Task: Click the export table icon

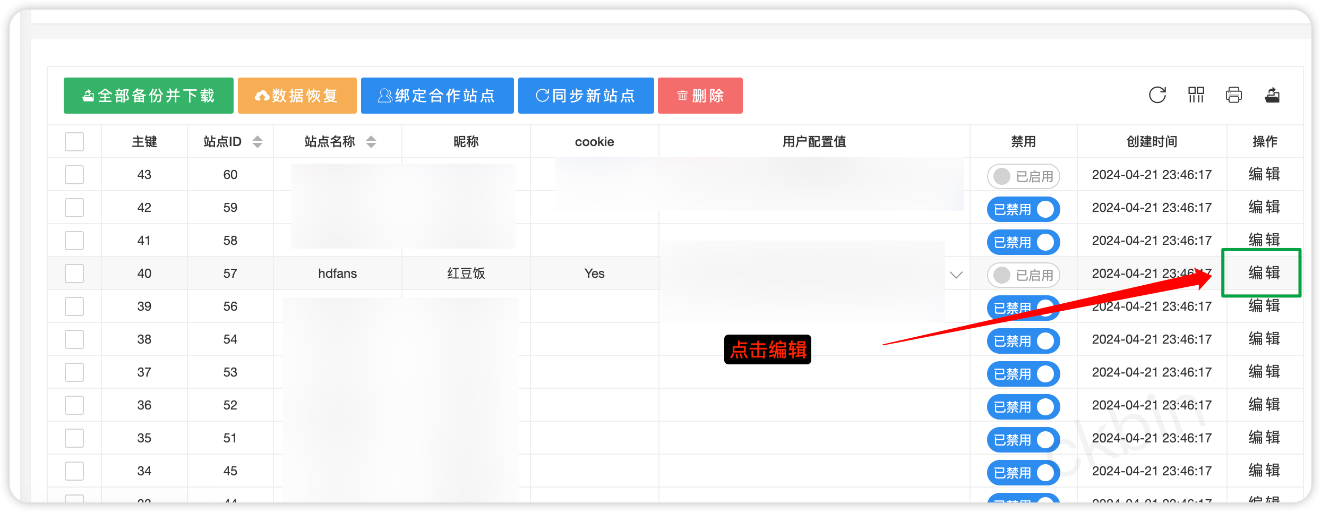Action: [1272, 95]
